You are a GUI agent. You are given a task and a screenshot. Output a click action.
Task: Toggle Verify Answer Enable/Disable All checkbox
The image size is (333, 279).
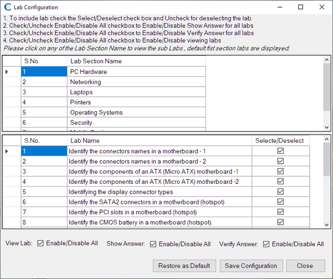pyautogui.click(x=266, y=244)
